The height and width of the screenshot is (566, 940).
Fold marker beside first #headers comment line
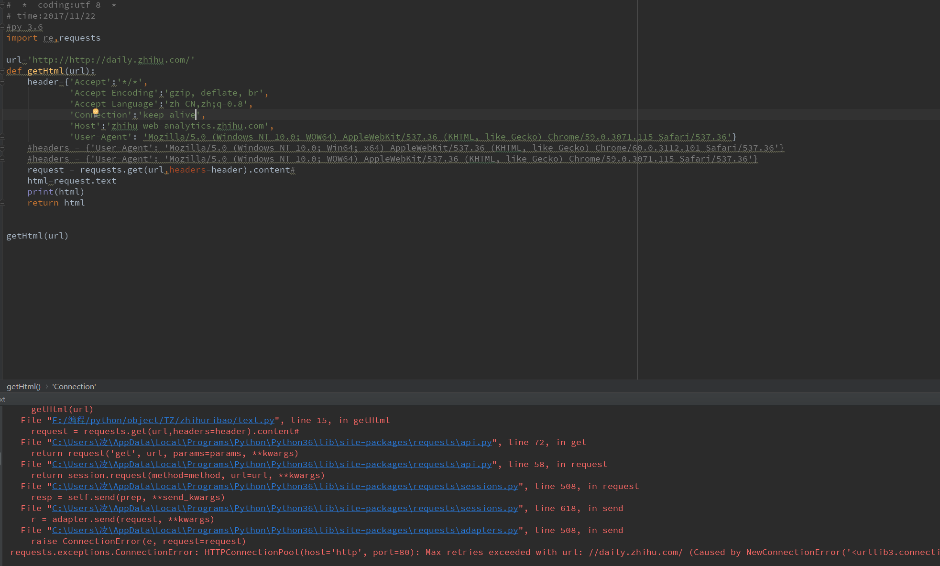pos(2,148)
